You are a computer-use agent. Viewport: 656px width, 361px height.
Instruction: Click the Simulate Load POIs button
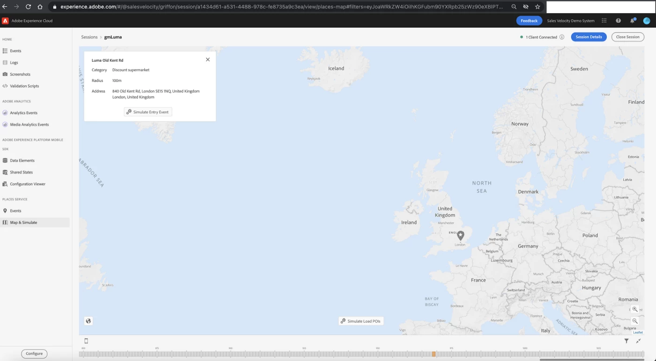[x=361, y=321]
